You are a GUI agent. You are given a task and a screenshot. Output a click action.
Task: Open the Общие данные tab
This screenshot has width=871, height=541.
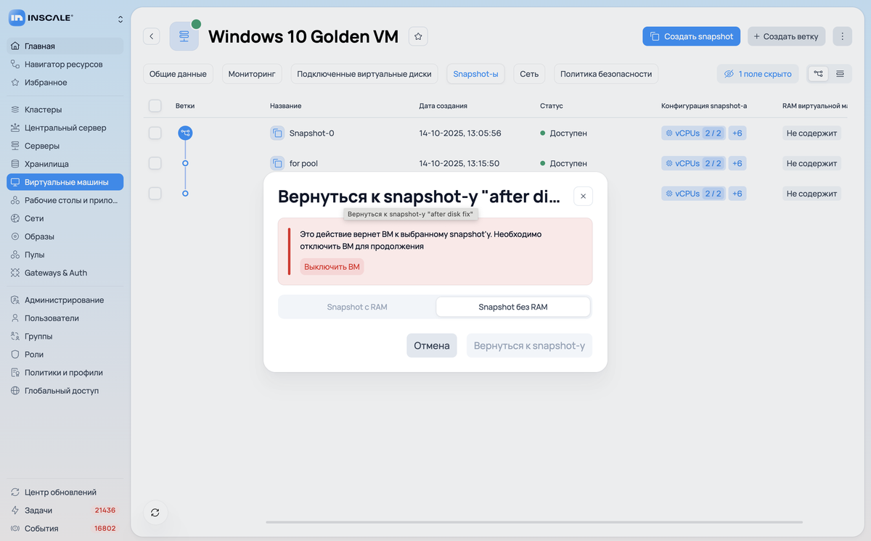tap(178, 74)
